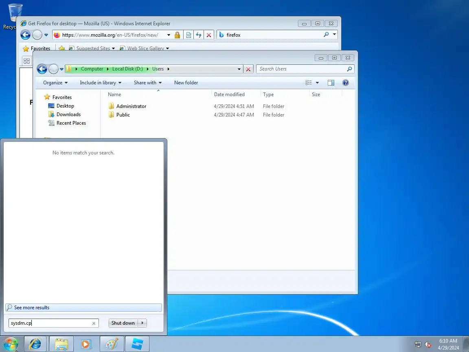Open Paint from the taskbar
469x352 pixels.
(112, 344)
